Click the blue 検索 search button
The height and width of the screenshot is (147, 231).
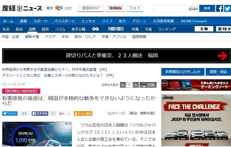[x=207, y=8]
